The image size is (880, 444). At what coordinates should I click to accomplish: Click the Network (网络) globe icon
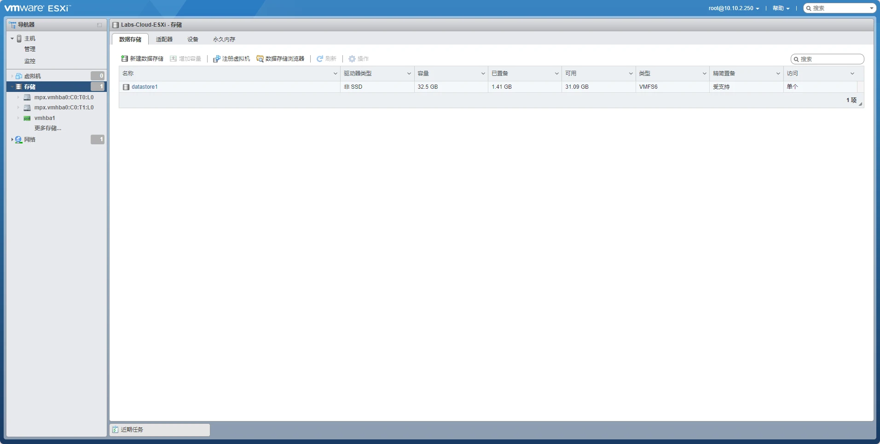[x=18, y=140]
